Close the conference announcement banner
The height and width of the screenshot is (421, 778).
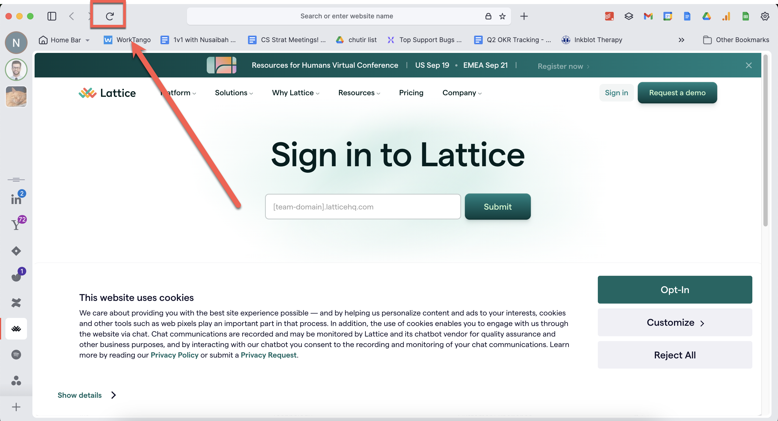[749, 65]
